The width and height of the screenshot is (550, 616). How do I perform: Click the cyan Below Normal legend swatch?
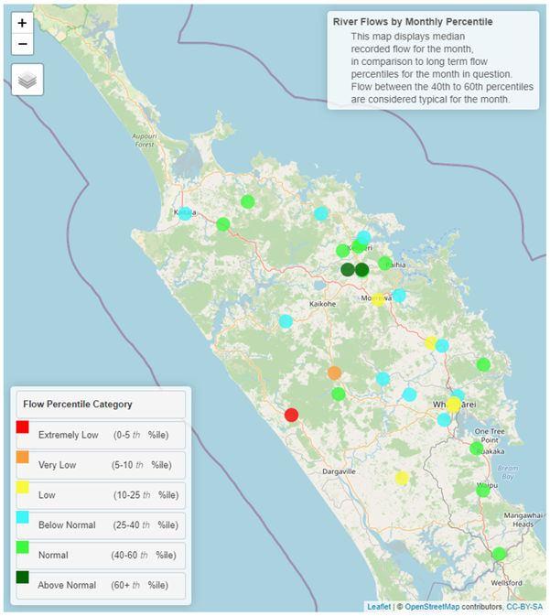point(22,517)
